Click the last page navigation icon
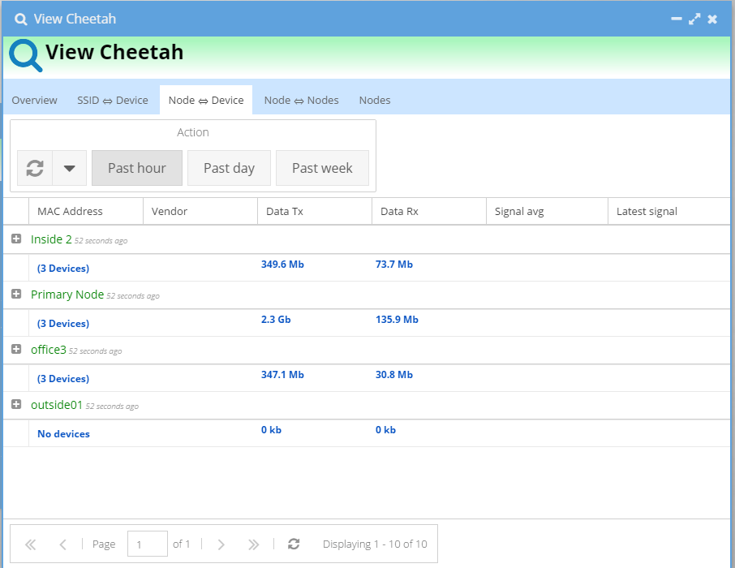The height and width of the screenshot is (568, 735). click(253, 544)
